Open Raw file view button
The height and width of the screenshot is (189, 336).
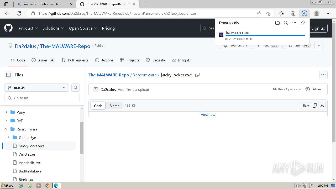(x=306, y=106)
